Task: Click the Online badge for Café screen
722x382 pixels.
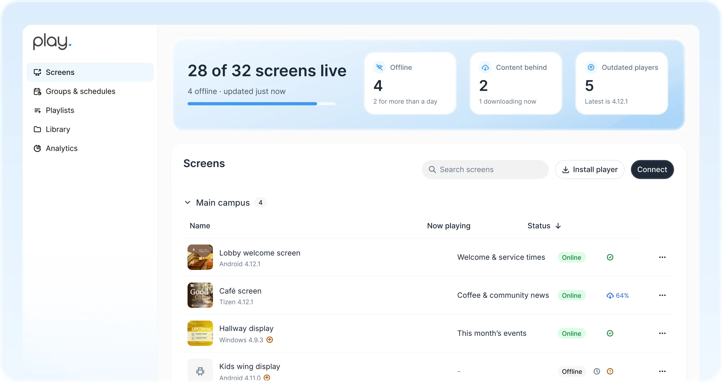Action: [571, 296]
